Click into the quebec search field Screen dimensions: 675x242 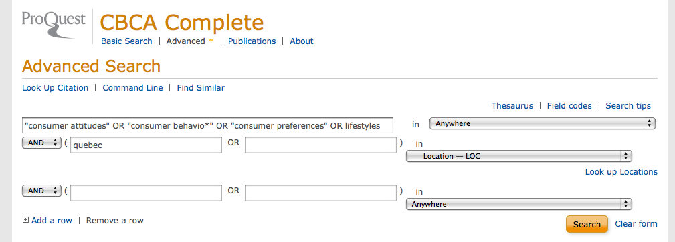(x=146, y=145)
